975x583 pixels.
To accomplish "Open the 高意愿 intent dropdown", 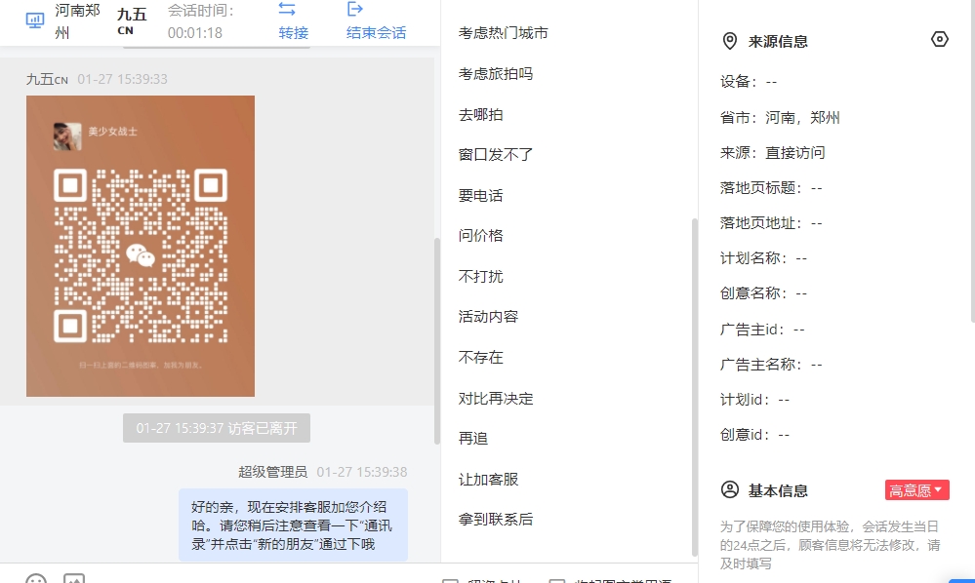I will [x=917, y=489].
